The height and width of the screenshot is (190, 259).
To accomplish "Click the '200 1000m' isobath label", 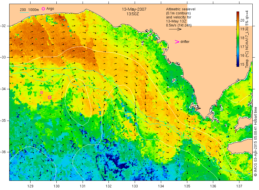I will pos(29,10).
